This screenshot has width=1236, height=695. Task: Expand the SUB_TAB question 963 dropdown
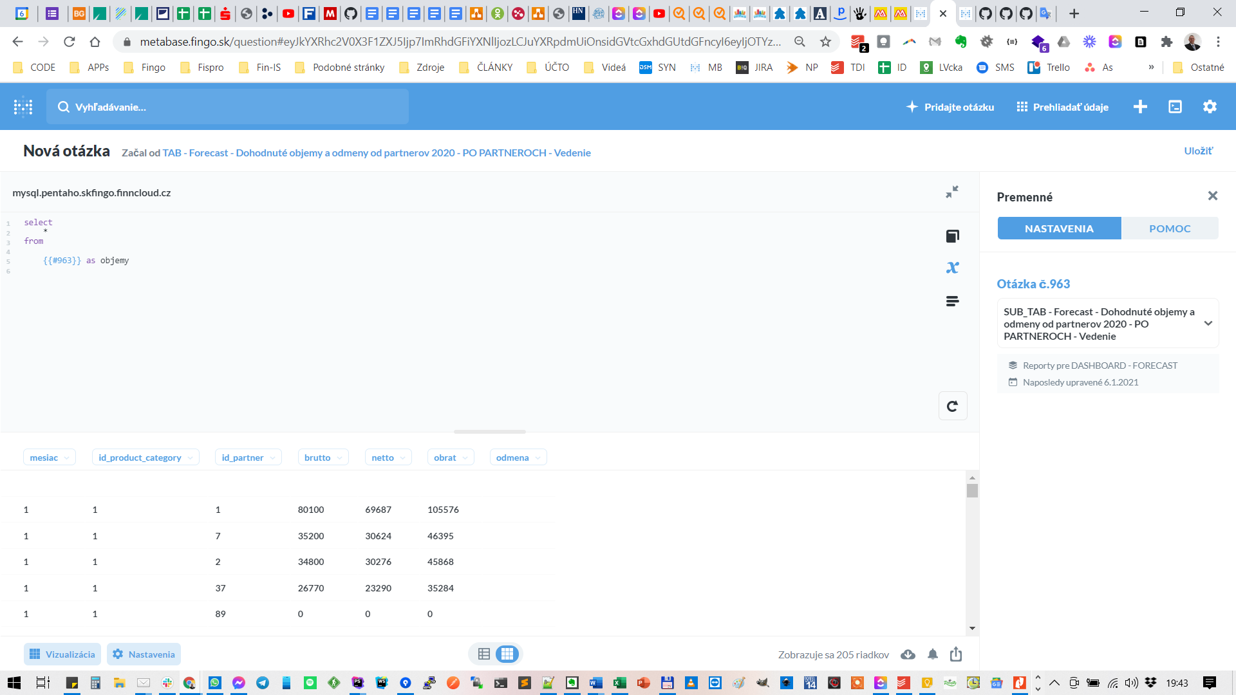[x=1208, y=324]
